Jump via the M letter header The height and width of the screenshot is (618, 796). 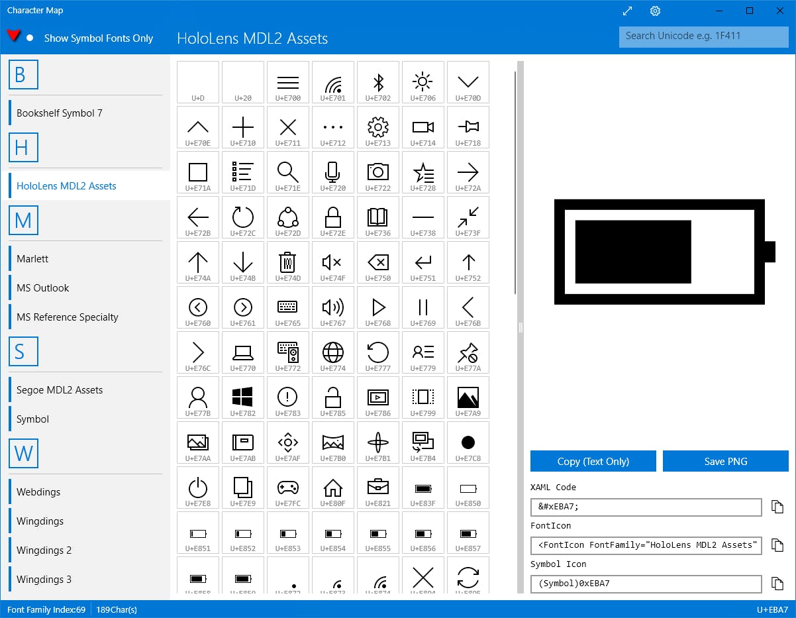point(23,221)
